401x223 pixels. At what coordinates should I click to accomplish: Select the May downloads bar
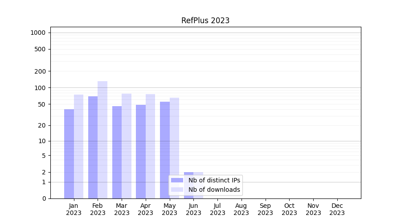[x=174, y=148]
